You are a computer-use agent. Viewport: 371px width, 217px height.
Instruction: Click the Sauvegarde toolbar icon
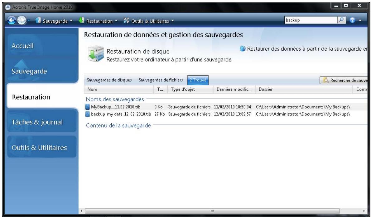pos(38,21)
